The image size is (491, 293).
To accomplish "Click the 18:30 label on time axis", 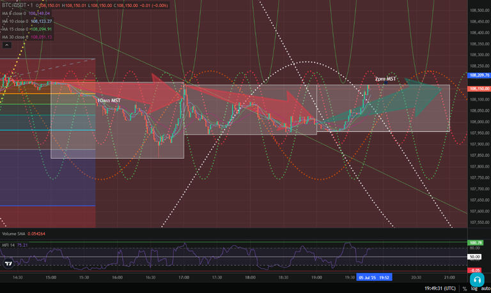I will (283, 278).
